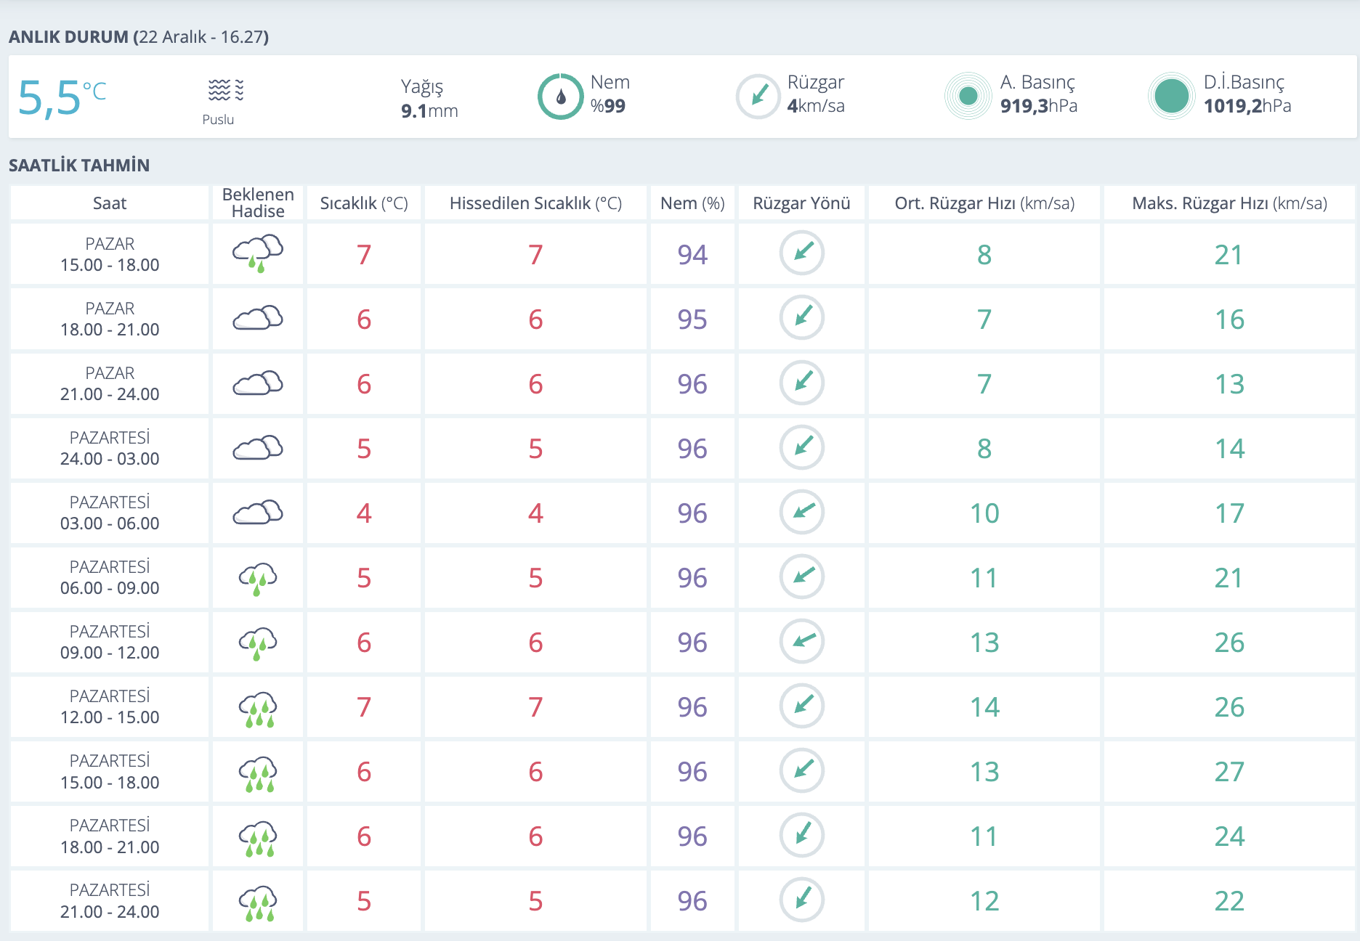Click the PAZARTESİ 12.00 - 15.00 time cell
This screenshot has width=1360, height=941.
pos(110,706)
